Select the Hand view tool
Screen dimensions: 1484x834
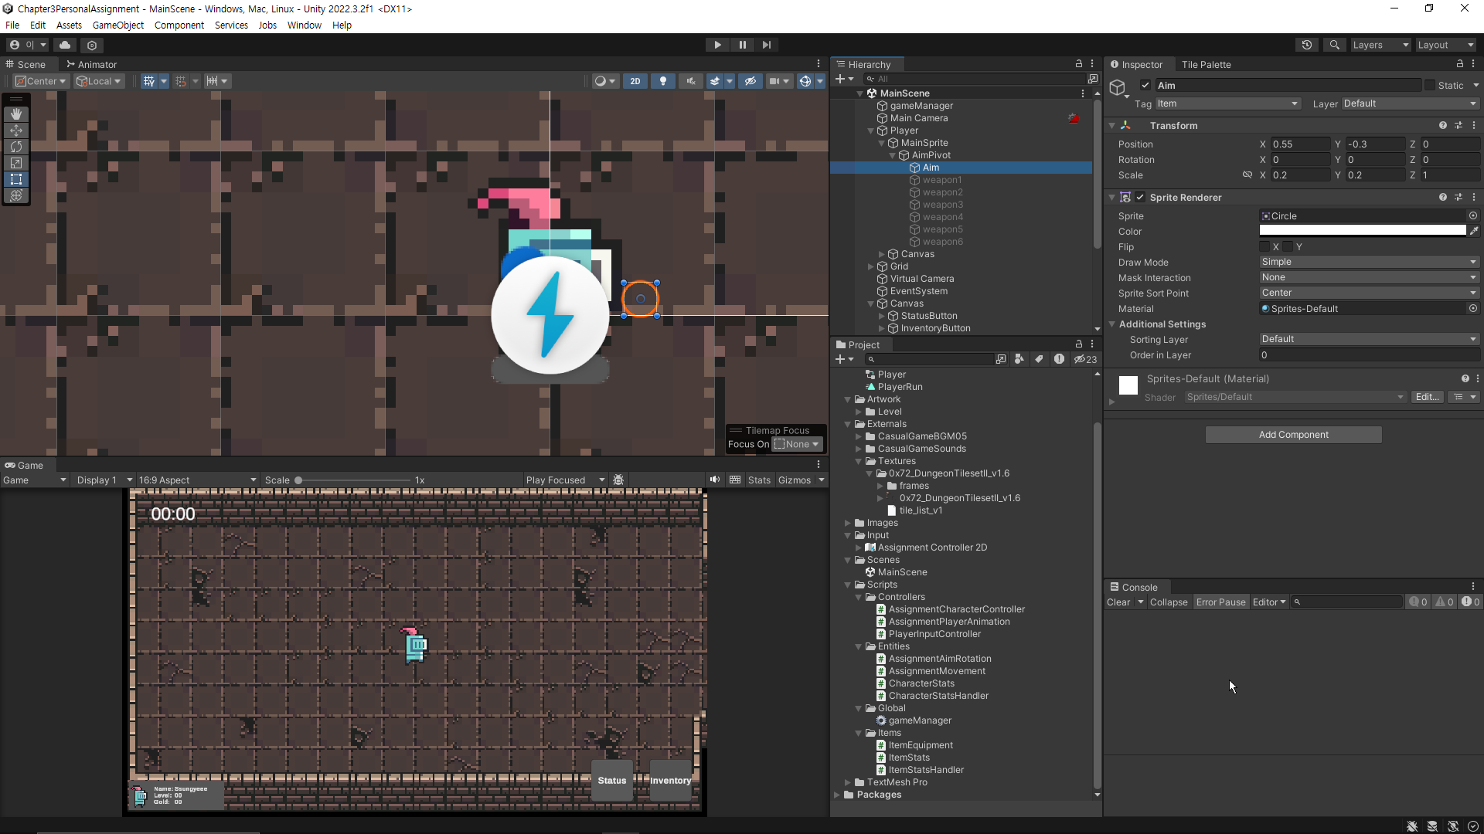tap(15, 114)
